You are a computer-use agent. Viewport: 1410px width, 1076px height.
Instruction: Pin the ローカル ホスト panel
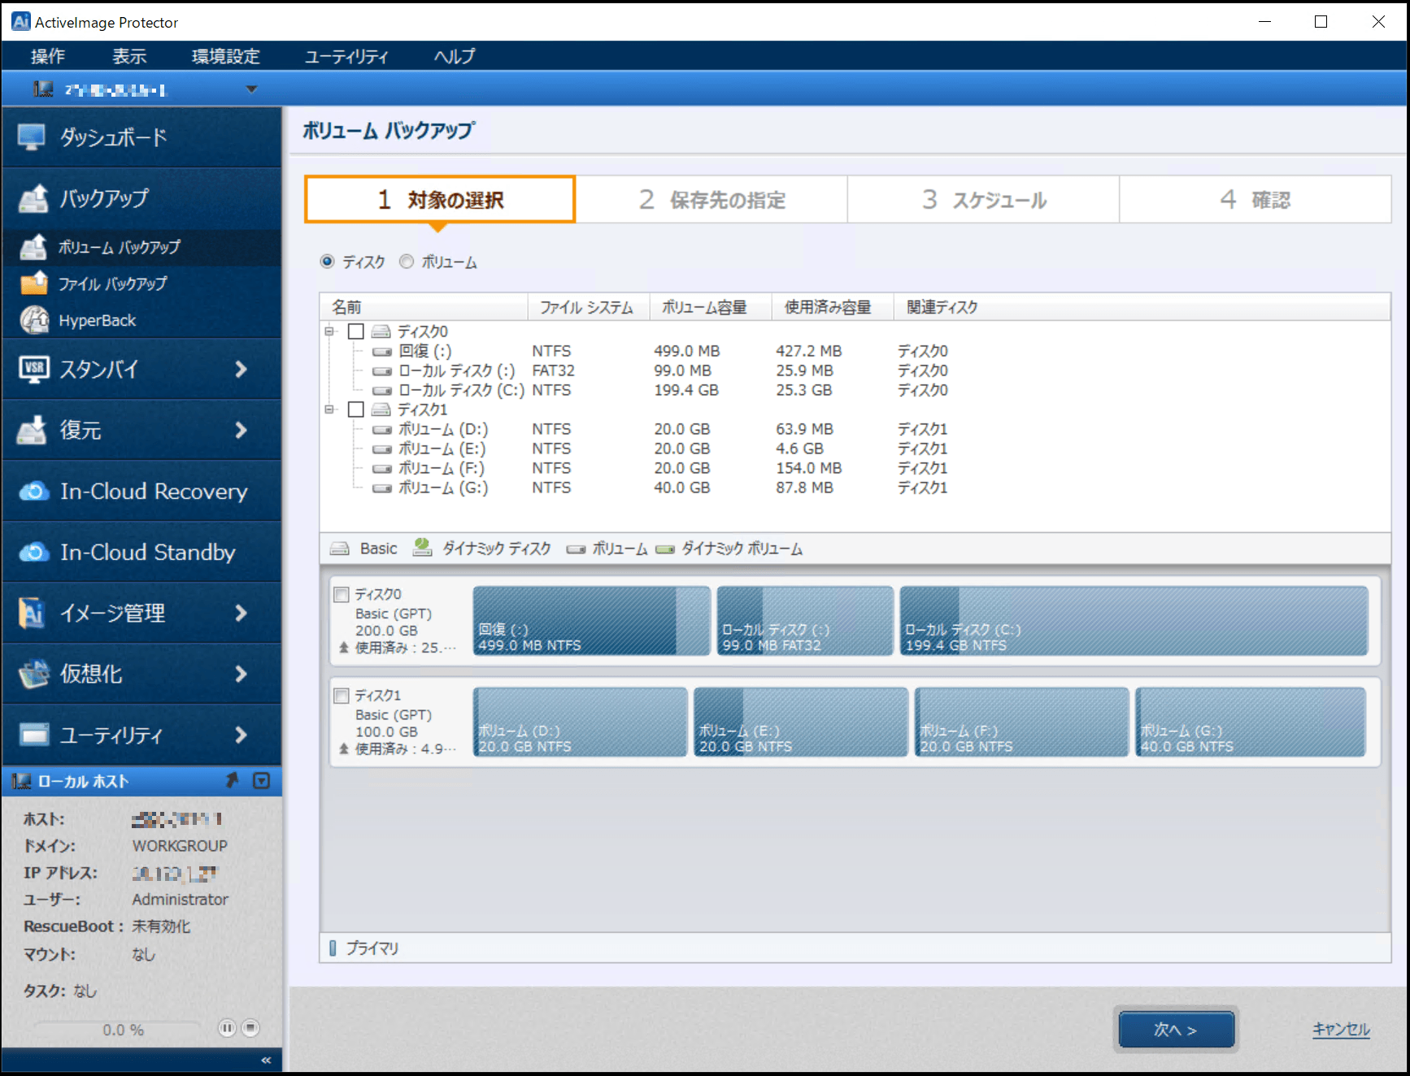pos(233,781)
